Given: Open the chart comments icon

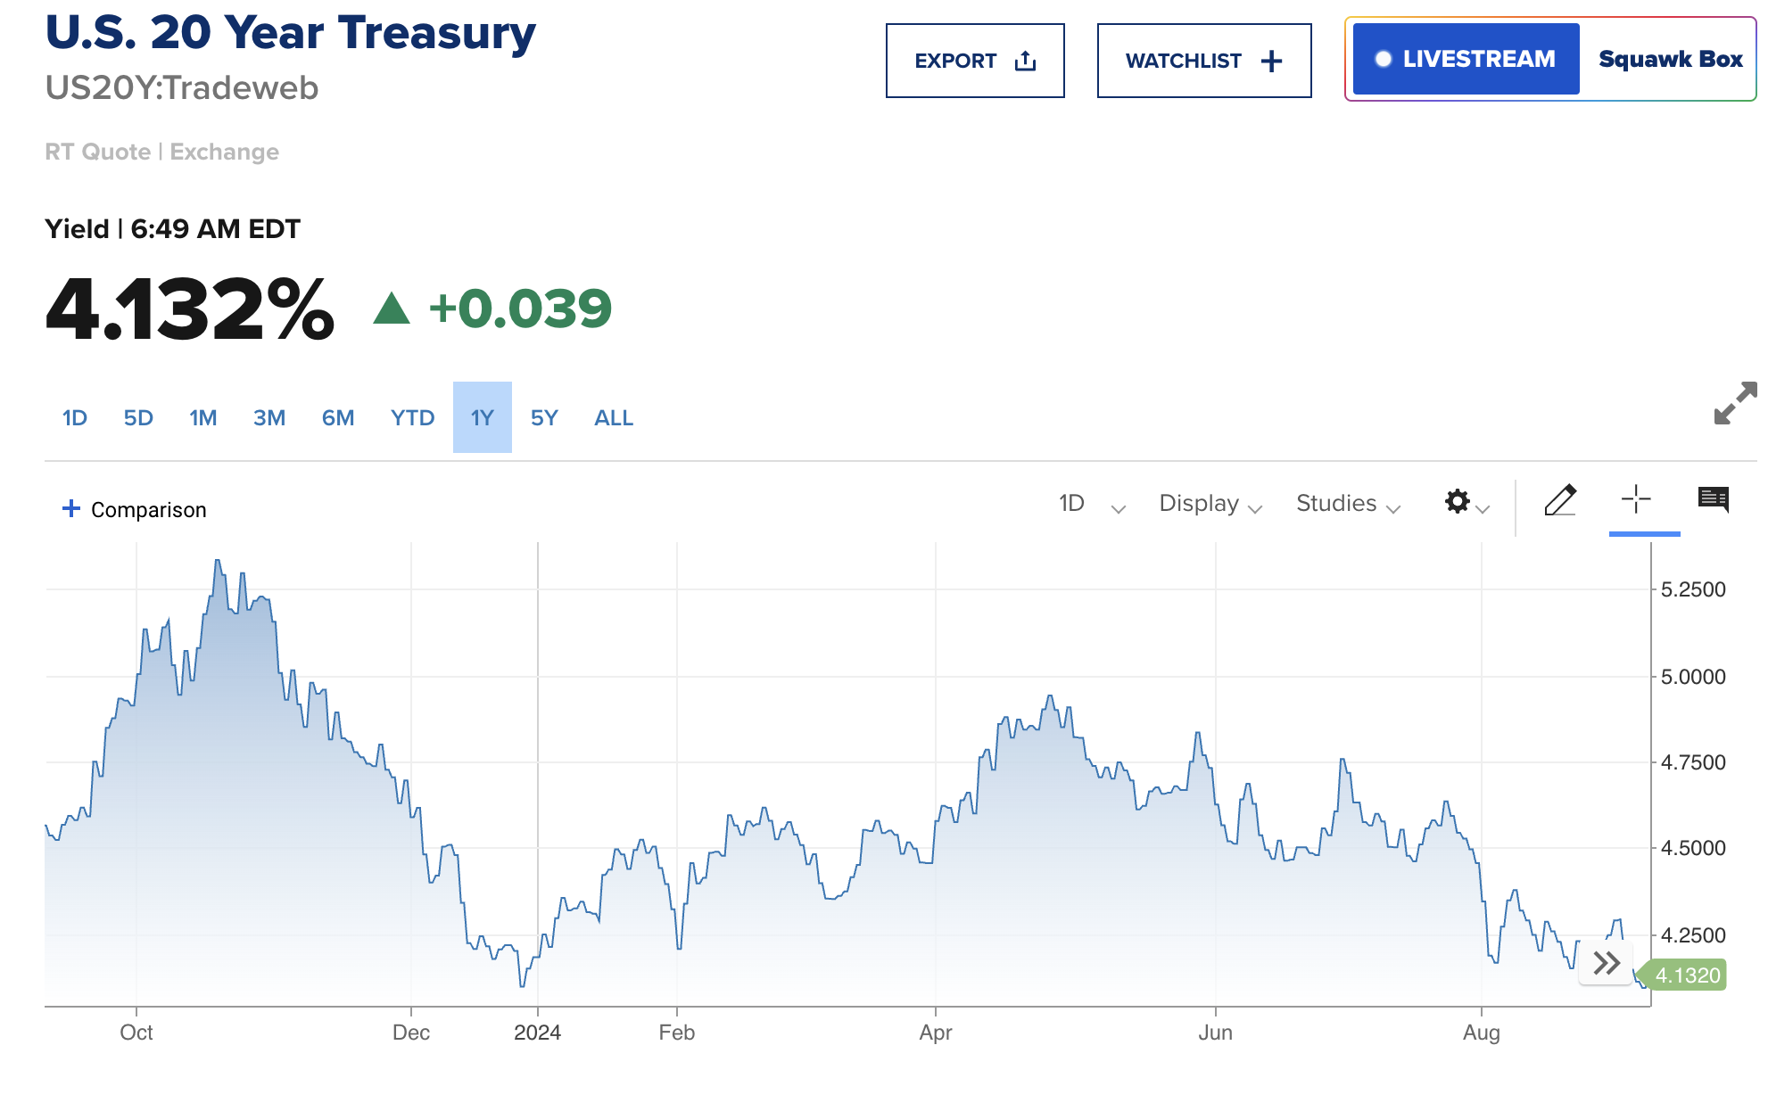Looking at the screenshot, I should pos(1713,499).
